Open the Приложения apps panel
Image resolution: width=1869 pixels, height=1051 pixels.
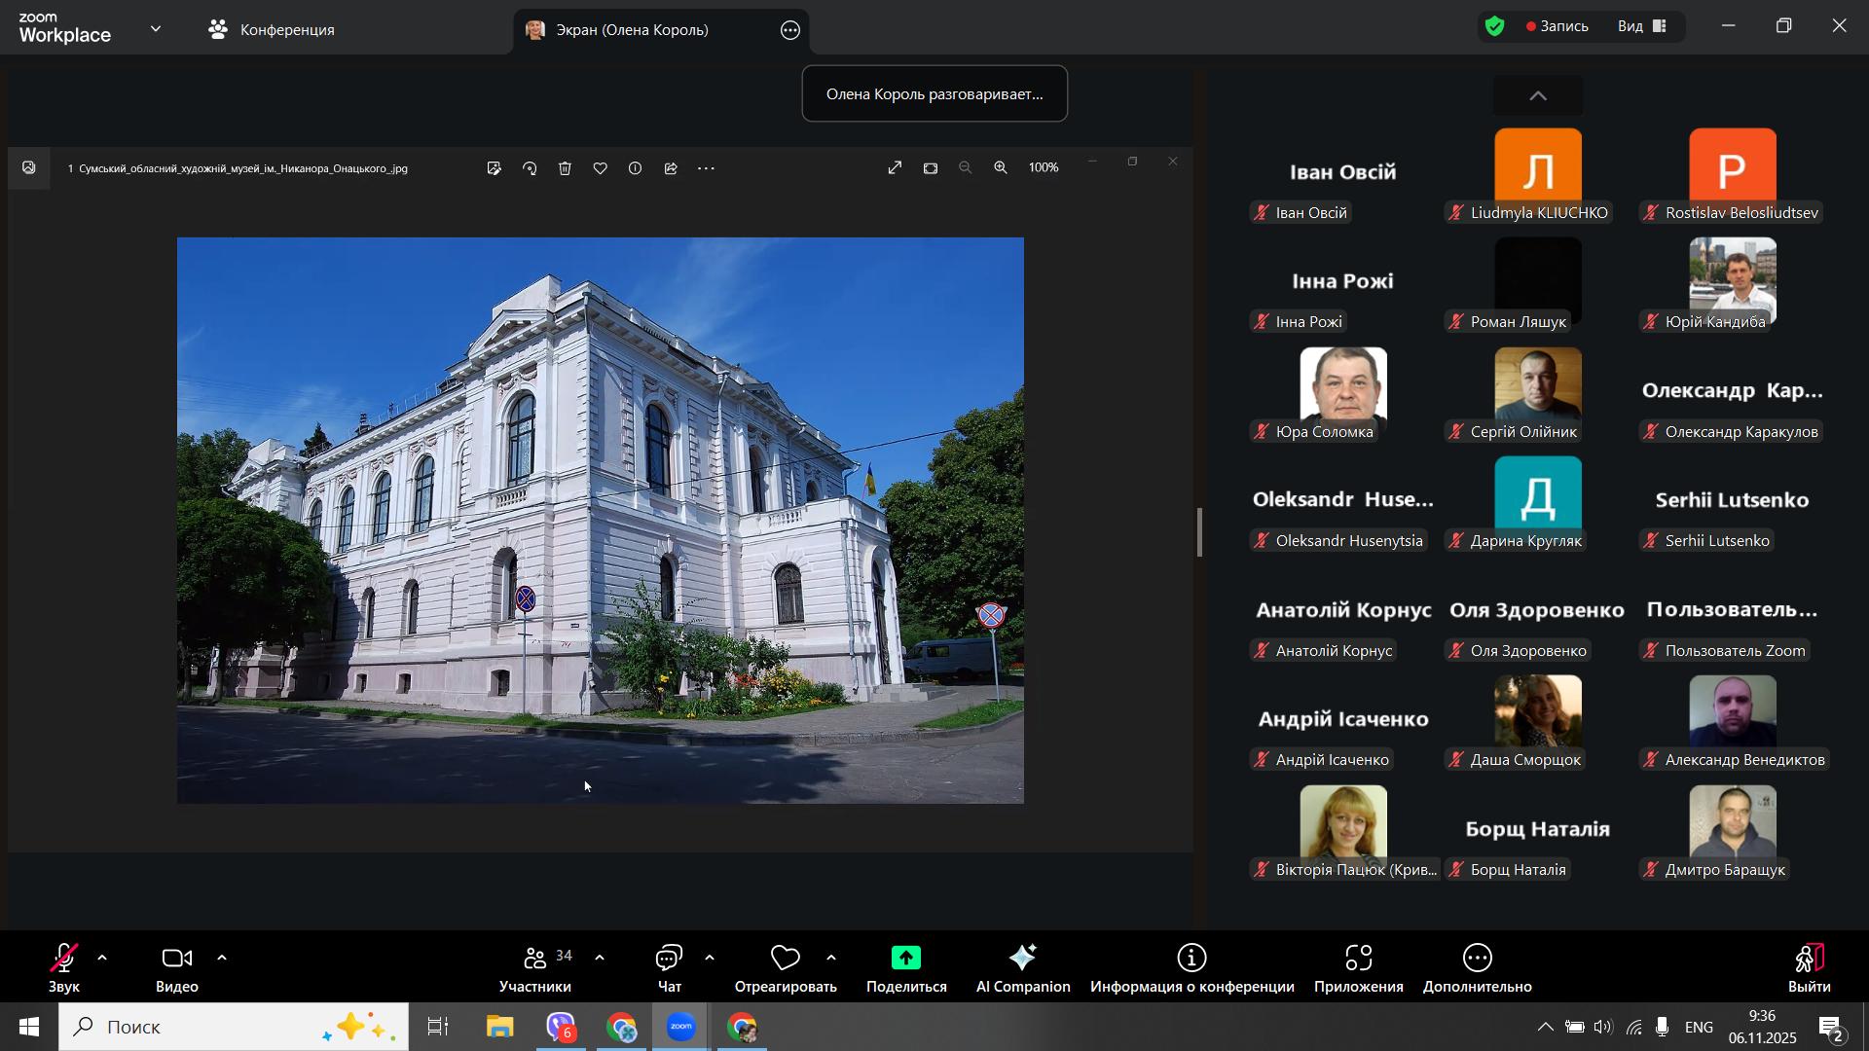1358,968
